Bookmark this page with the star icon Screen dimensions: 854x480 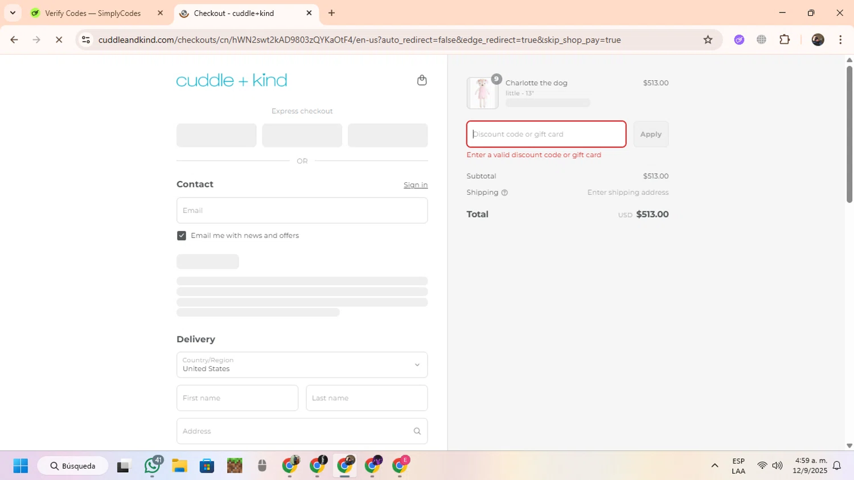click(708, 40)
